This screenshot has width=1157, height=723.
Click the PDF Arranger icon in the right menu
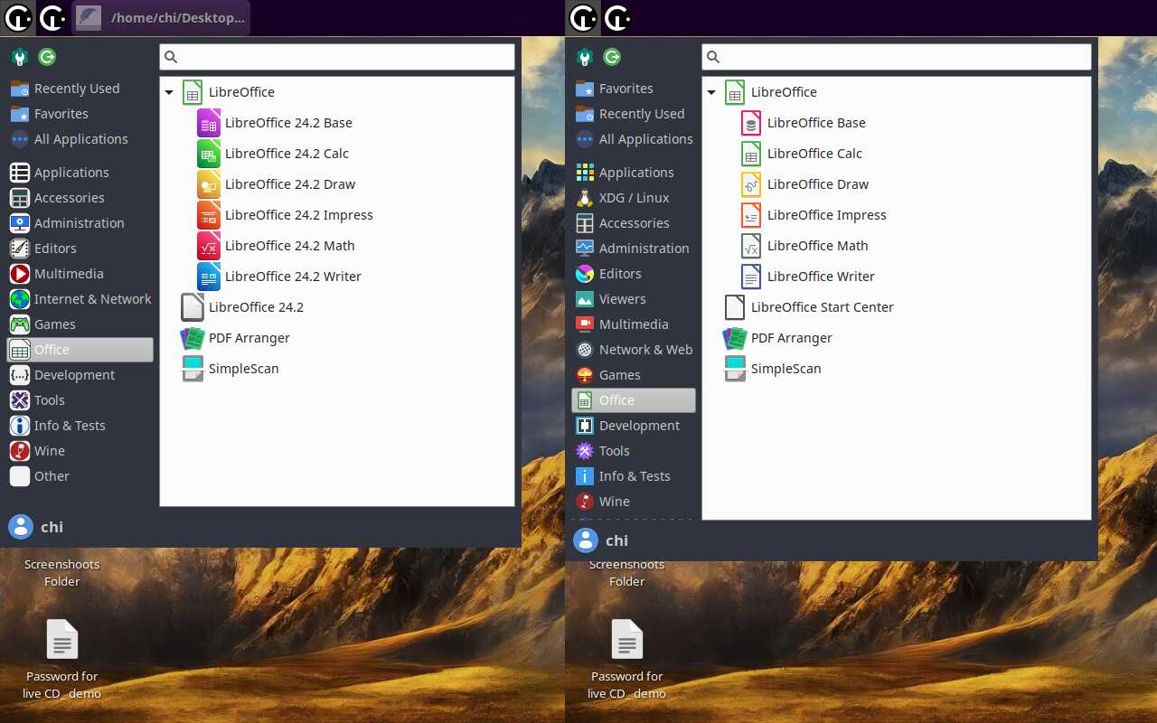(x=735, y=338)
